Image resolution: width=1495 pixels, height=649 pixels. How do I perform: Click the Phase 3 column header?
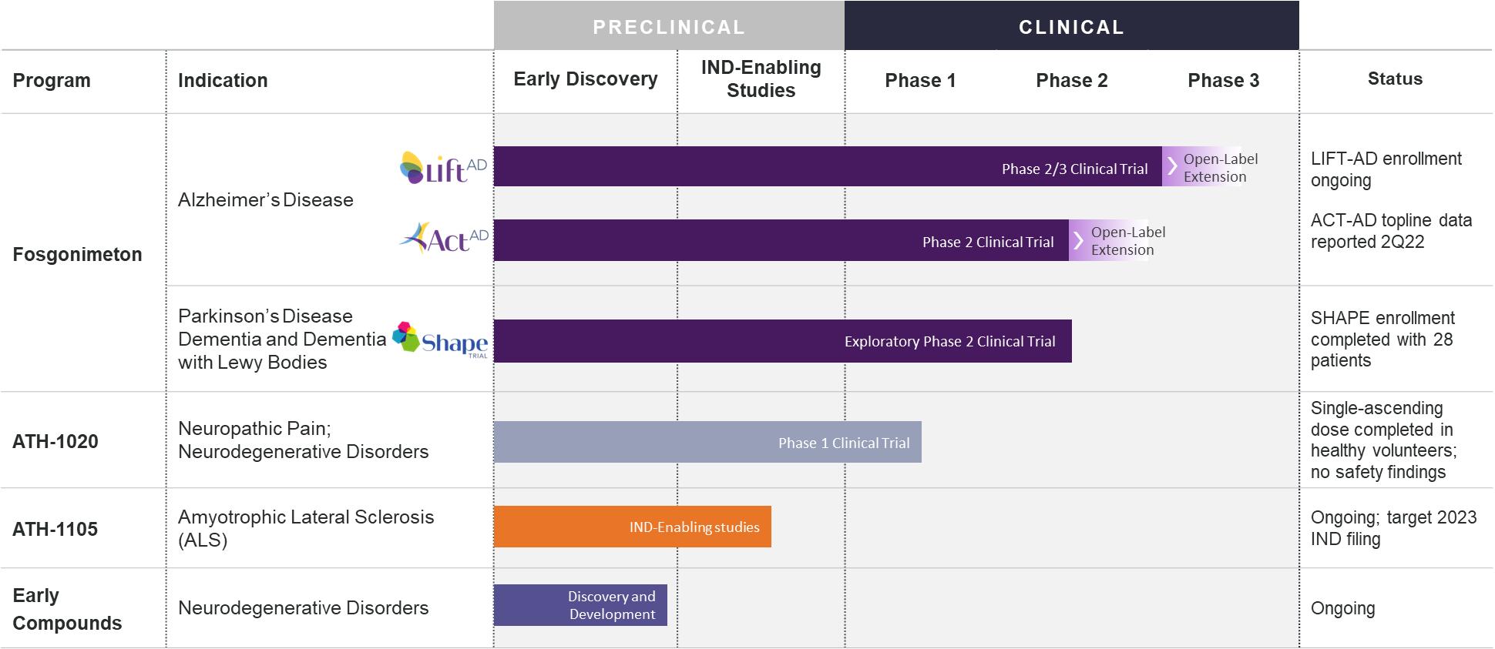pos(1223,81)
